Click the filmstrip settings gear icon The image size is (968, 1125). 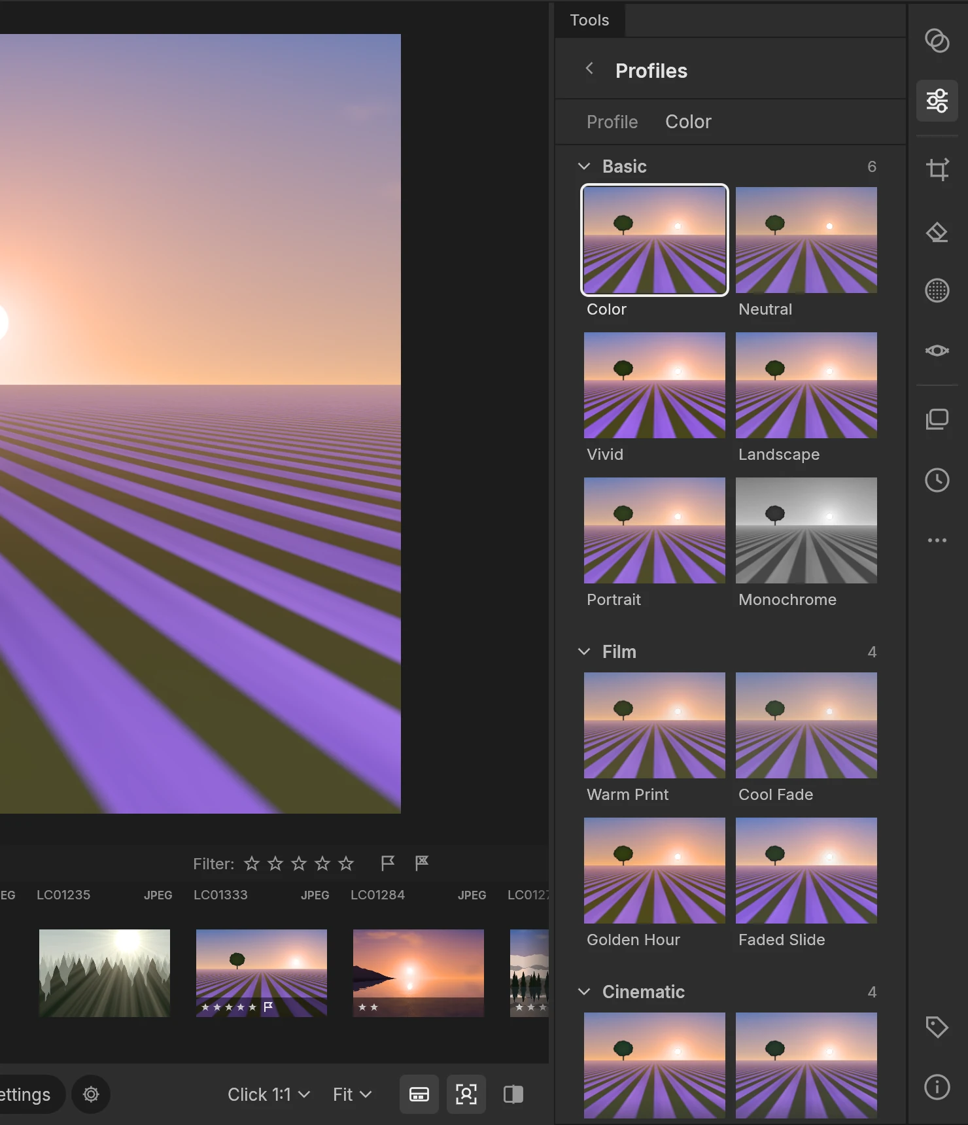click(x=91, y=1094)
